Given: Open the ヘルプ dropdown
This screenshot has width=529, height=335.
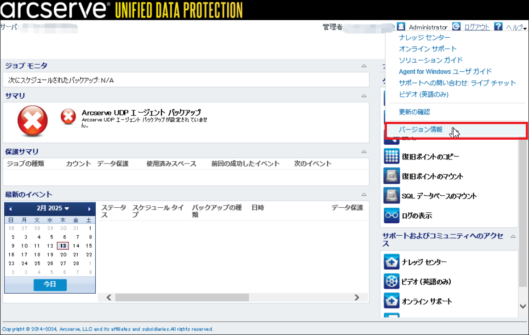Looking at the screenshot, I should (x=516, y=28).
